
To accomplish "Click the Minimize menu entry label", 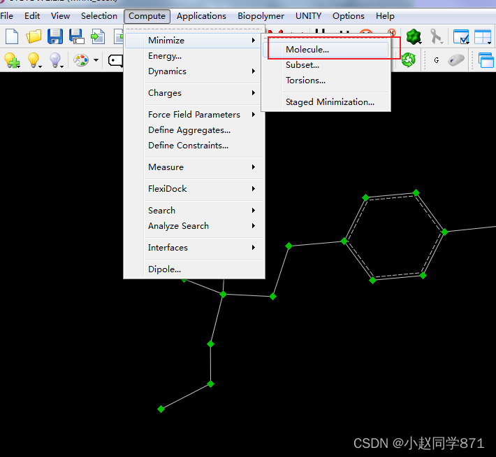I will point(166,41).
